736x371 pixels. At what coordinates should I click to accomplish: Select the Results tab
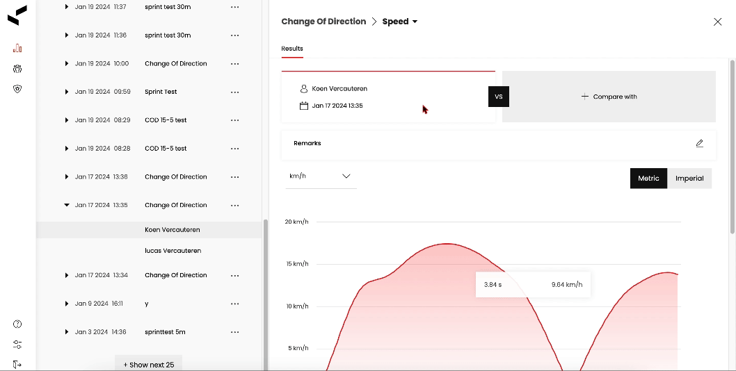(x=292, y=49)
